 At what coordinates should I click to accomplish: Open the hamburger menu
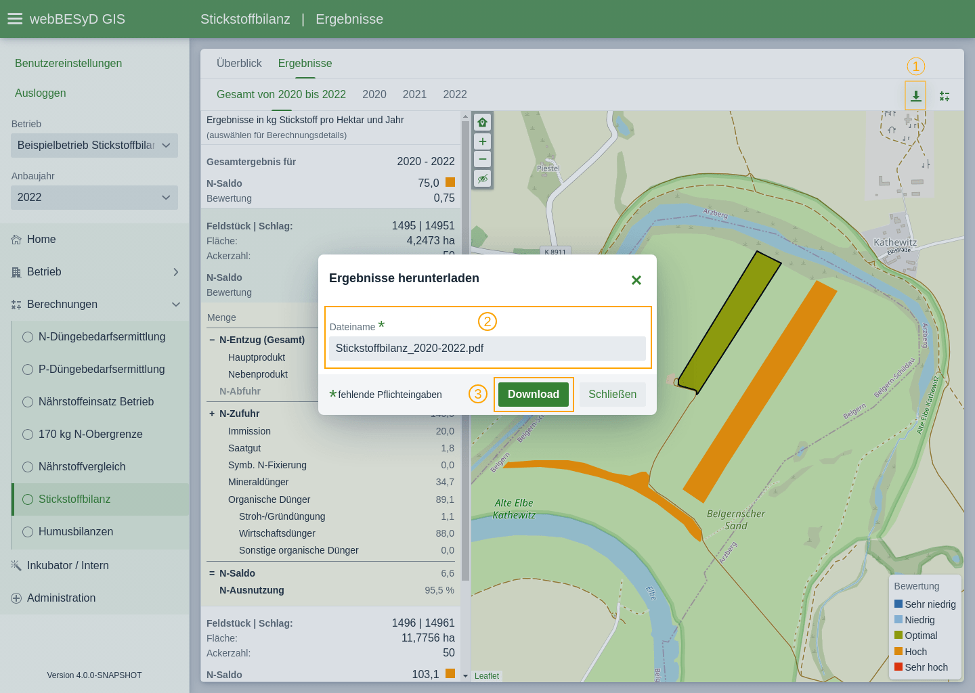tap(15, 19)
